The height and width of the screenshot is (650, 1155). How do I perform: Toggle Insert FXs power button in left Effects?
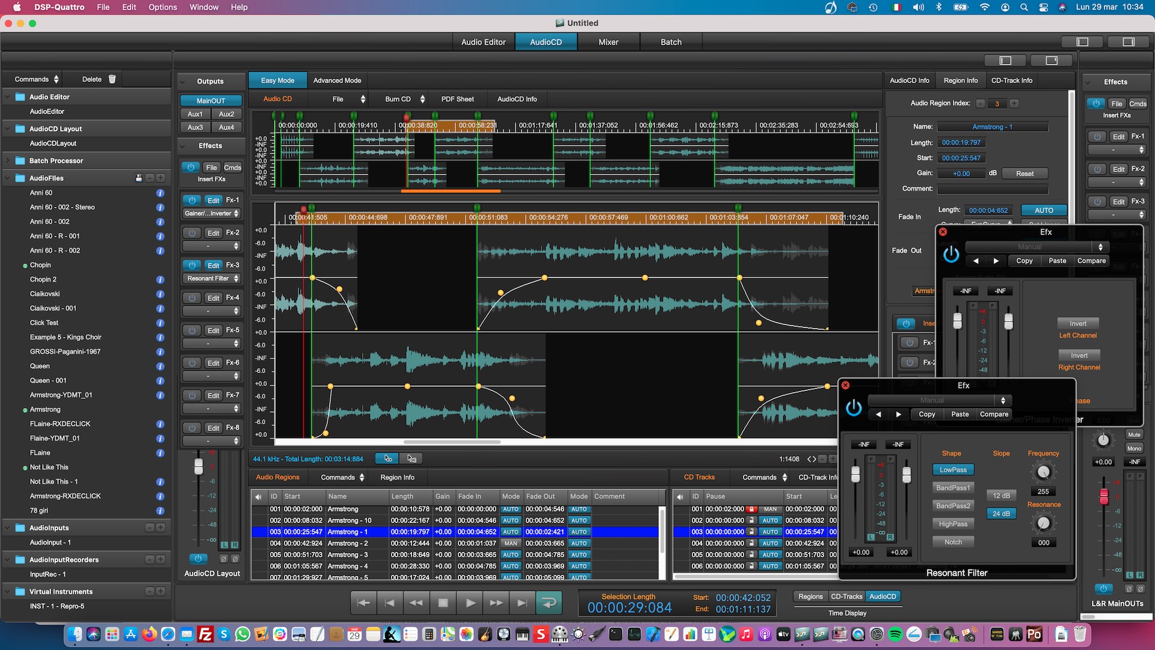(191, 167)
